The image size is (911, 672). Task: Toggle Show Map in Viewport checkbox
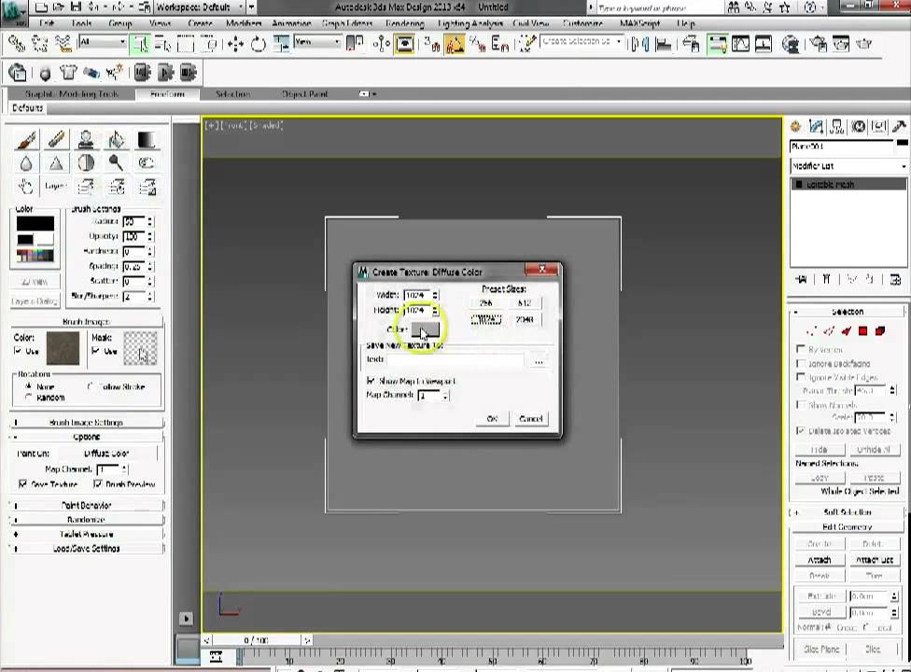371,381
